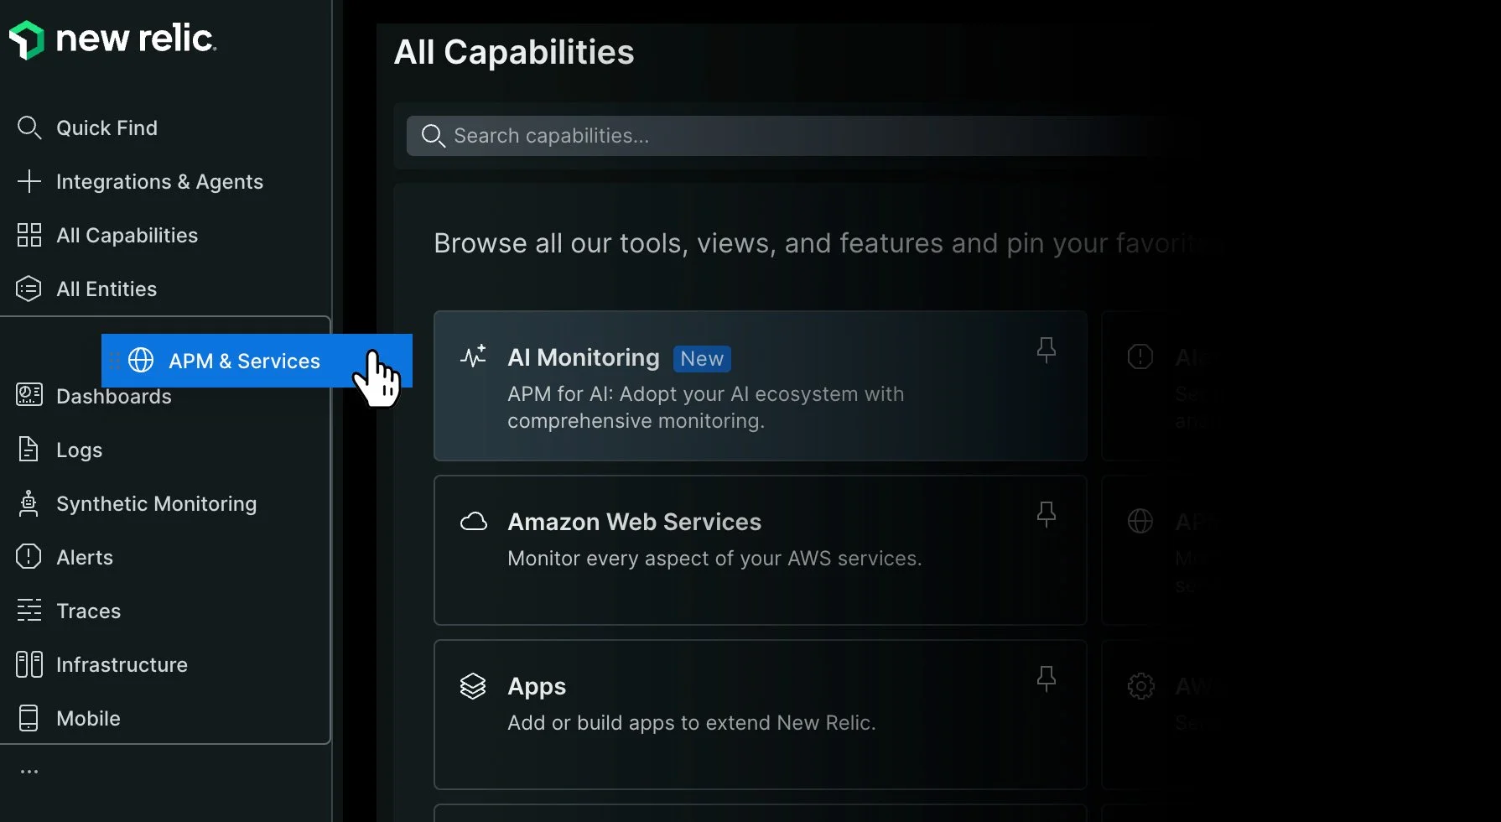The height and width of the screenshot is (822, 1501).
Task: Click the Mobile device icon
Action: (29, 717)
